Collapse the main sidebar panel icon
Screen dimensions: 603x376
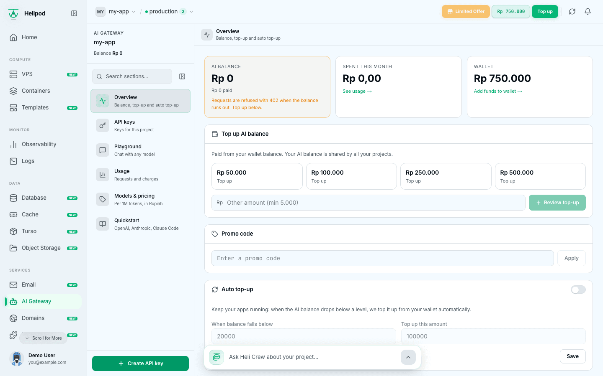74,13
